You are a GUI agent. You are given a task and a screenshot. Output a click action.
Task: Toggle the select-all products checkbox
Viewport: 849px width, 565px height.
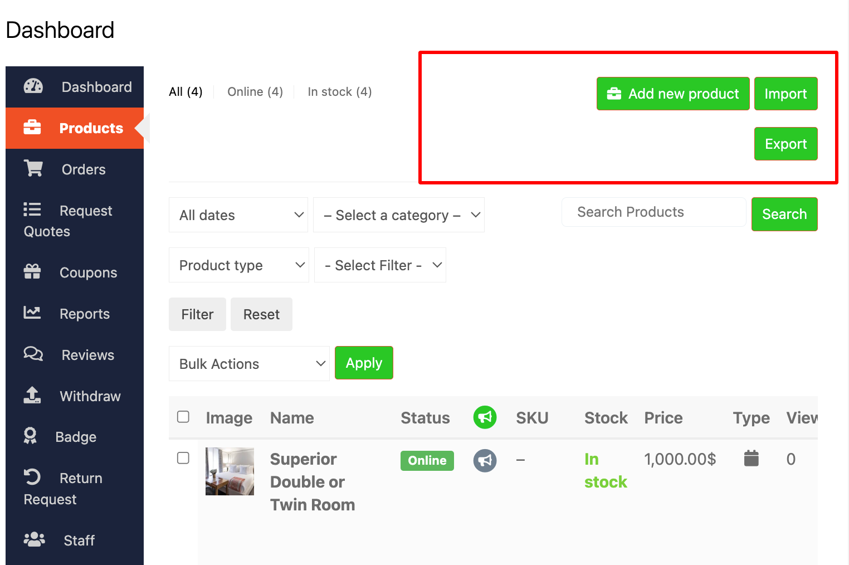pyautogui.click(x=183, y=417)
